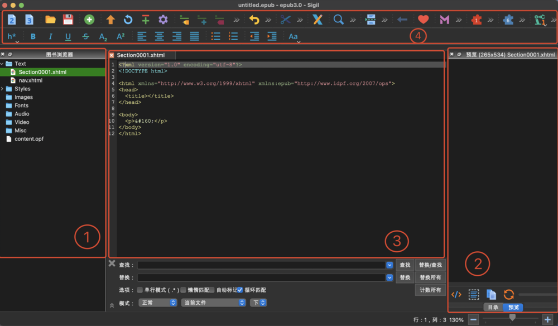Open the Metadata Editor with the M icon
Image resolution: width=558 pixels, height=326 pixels.
[x=444, y=19]
